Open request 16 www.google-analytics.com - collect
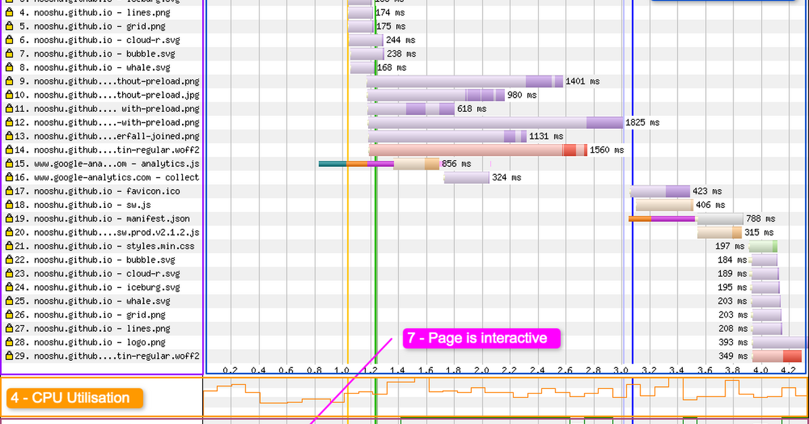 (x=107, y=178)
